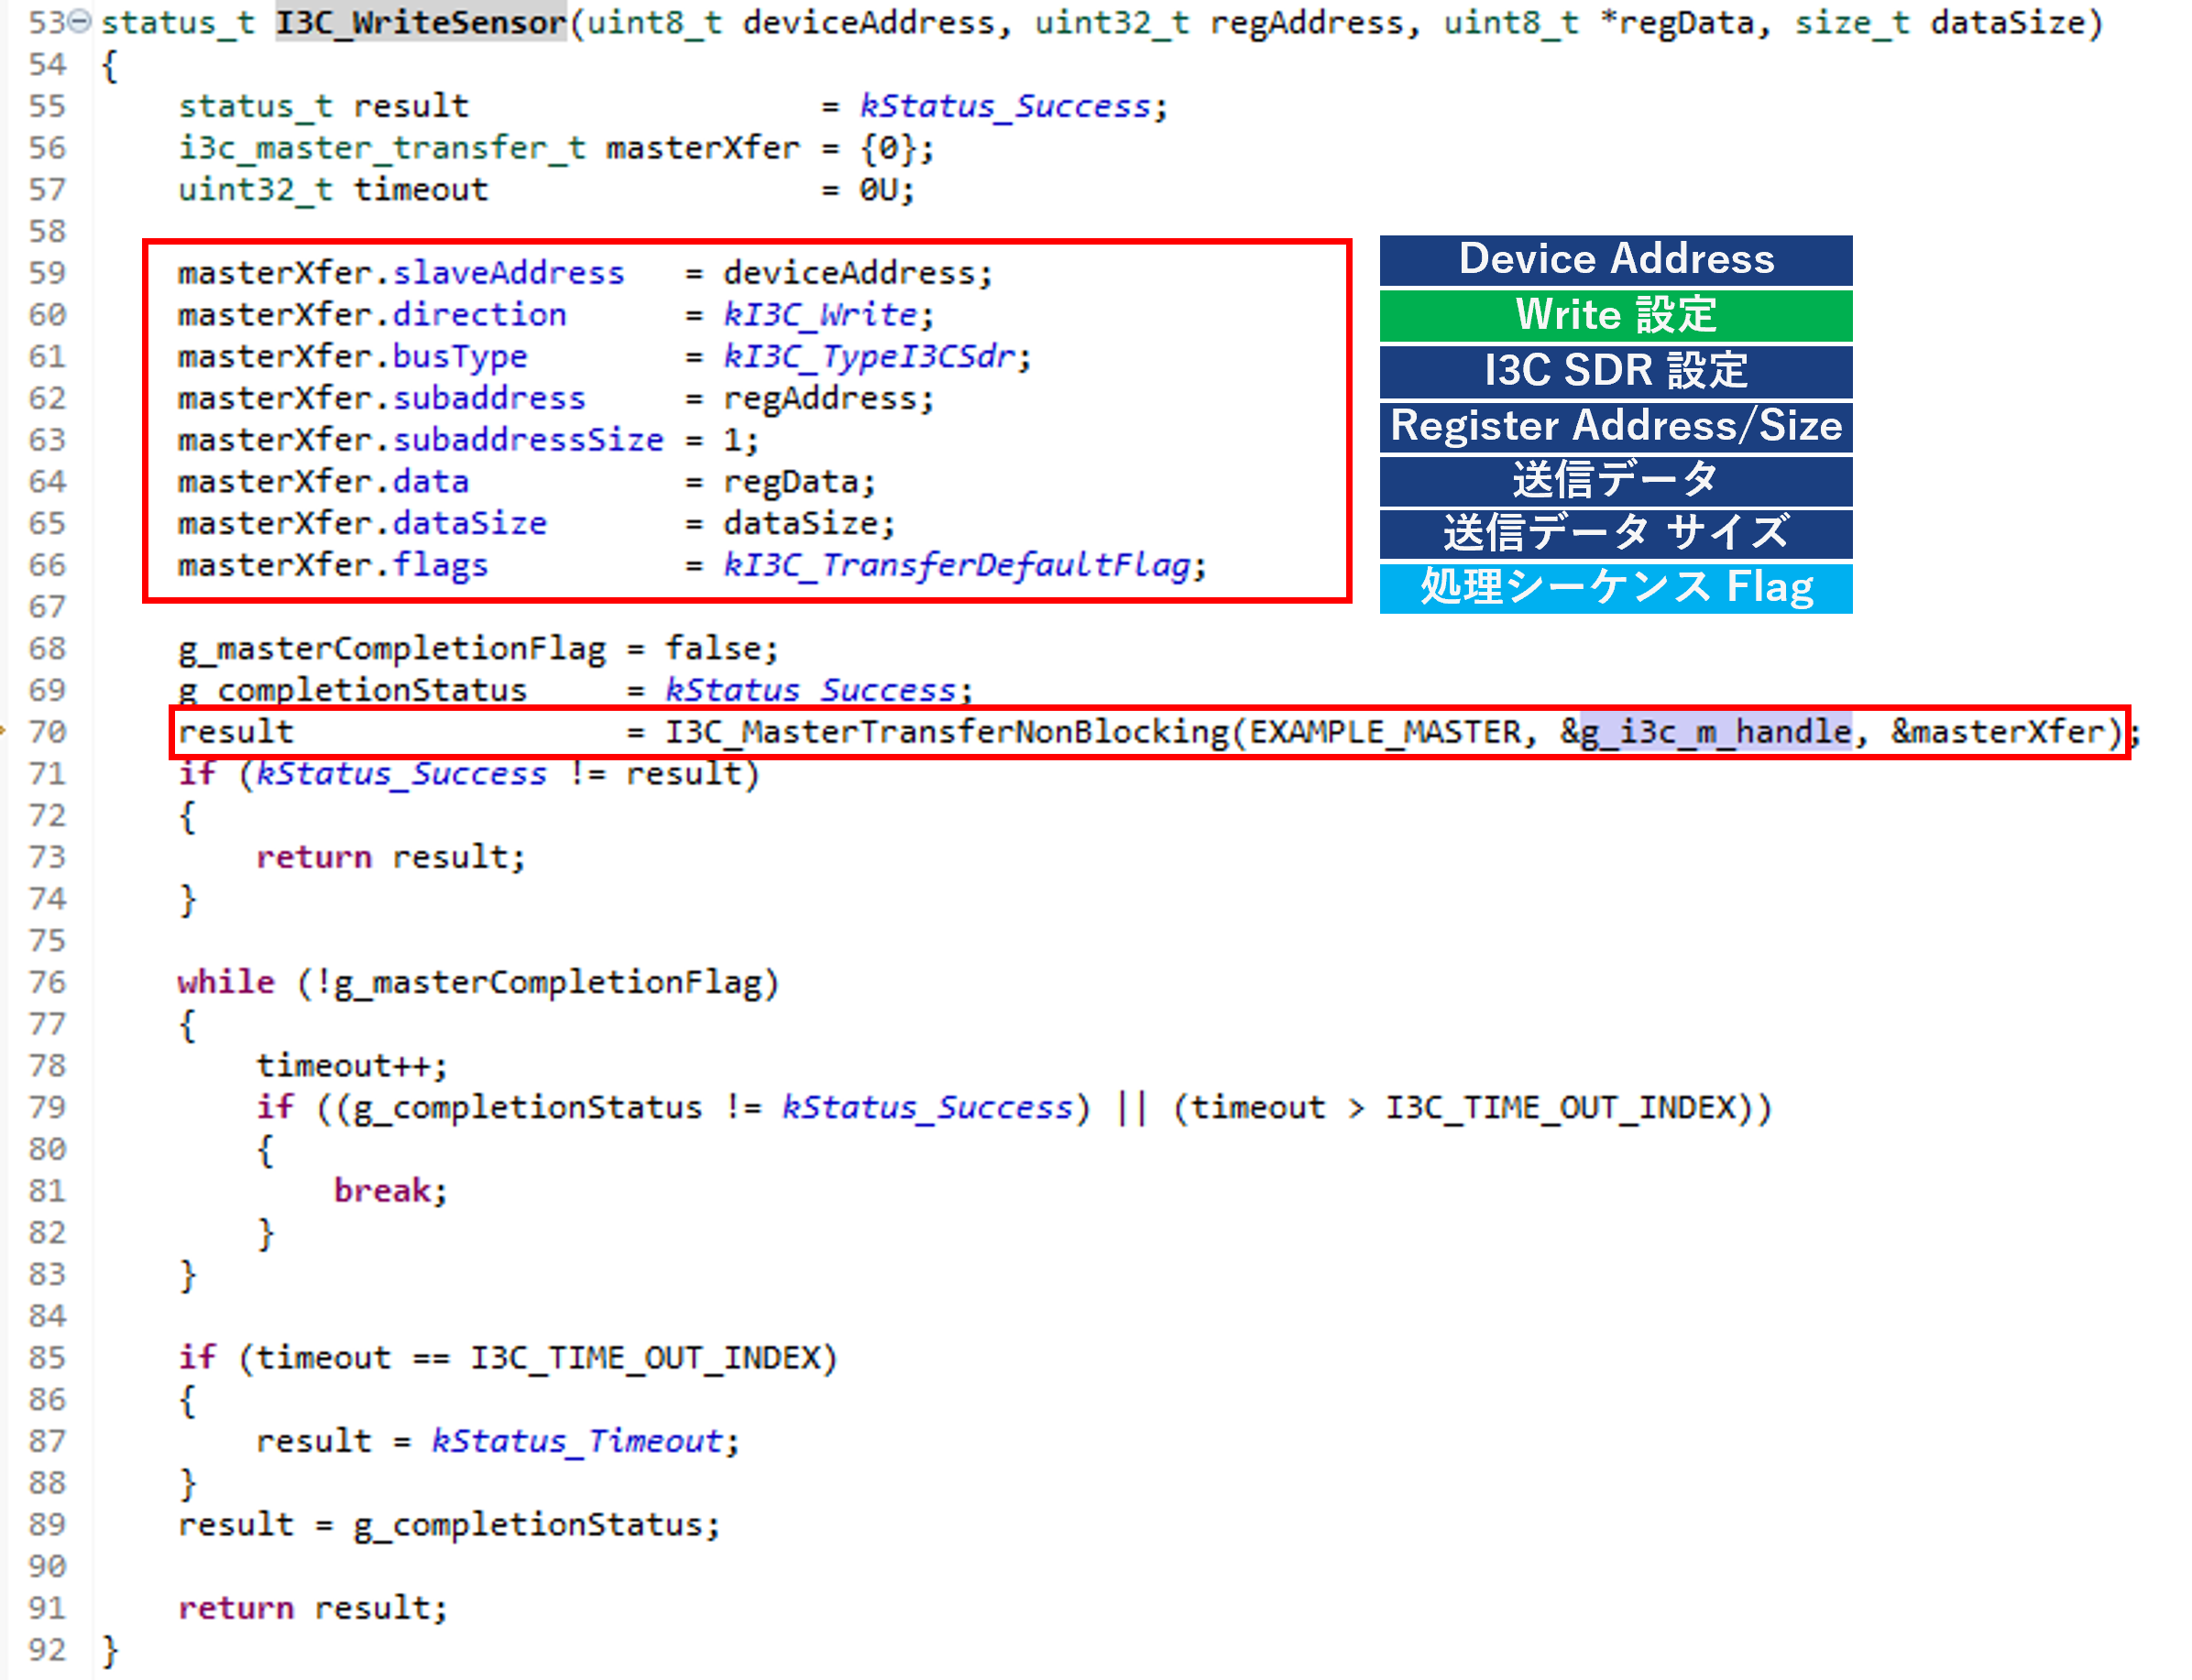Click the kStatus_Timeout constant on line 87

(x=576, y=1441)
